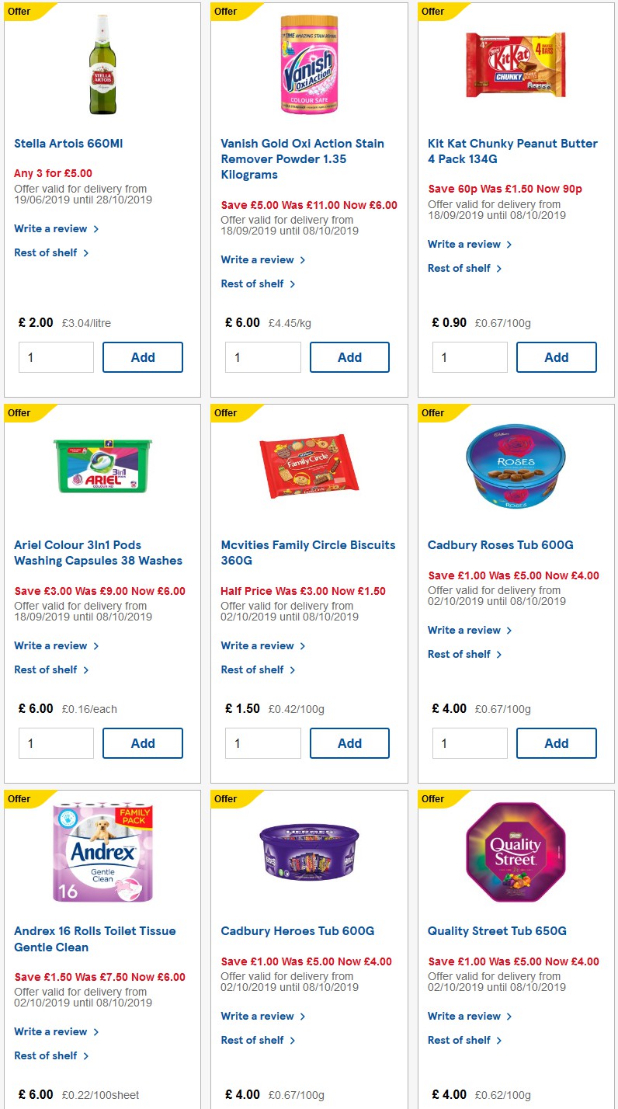View the Cadbury Roses tub image
The image size is (618, 1109).
tap(516, 466)
